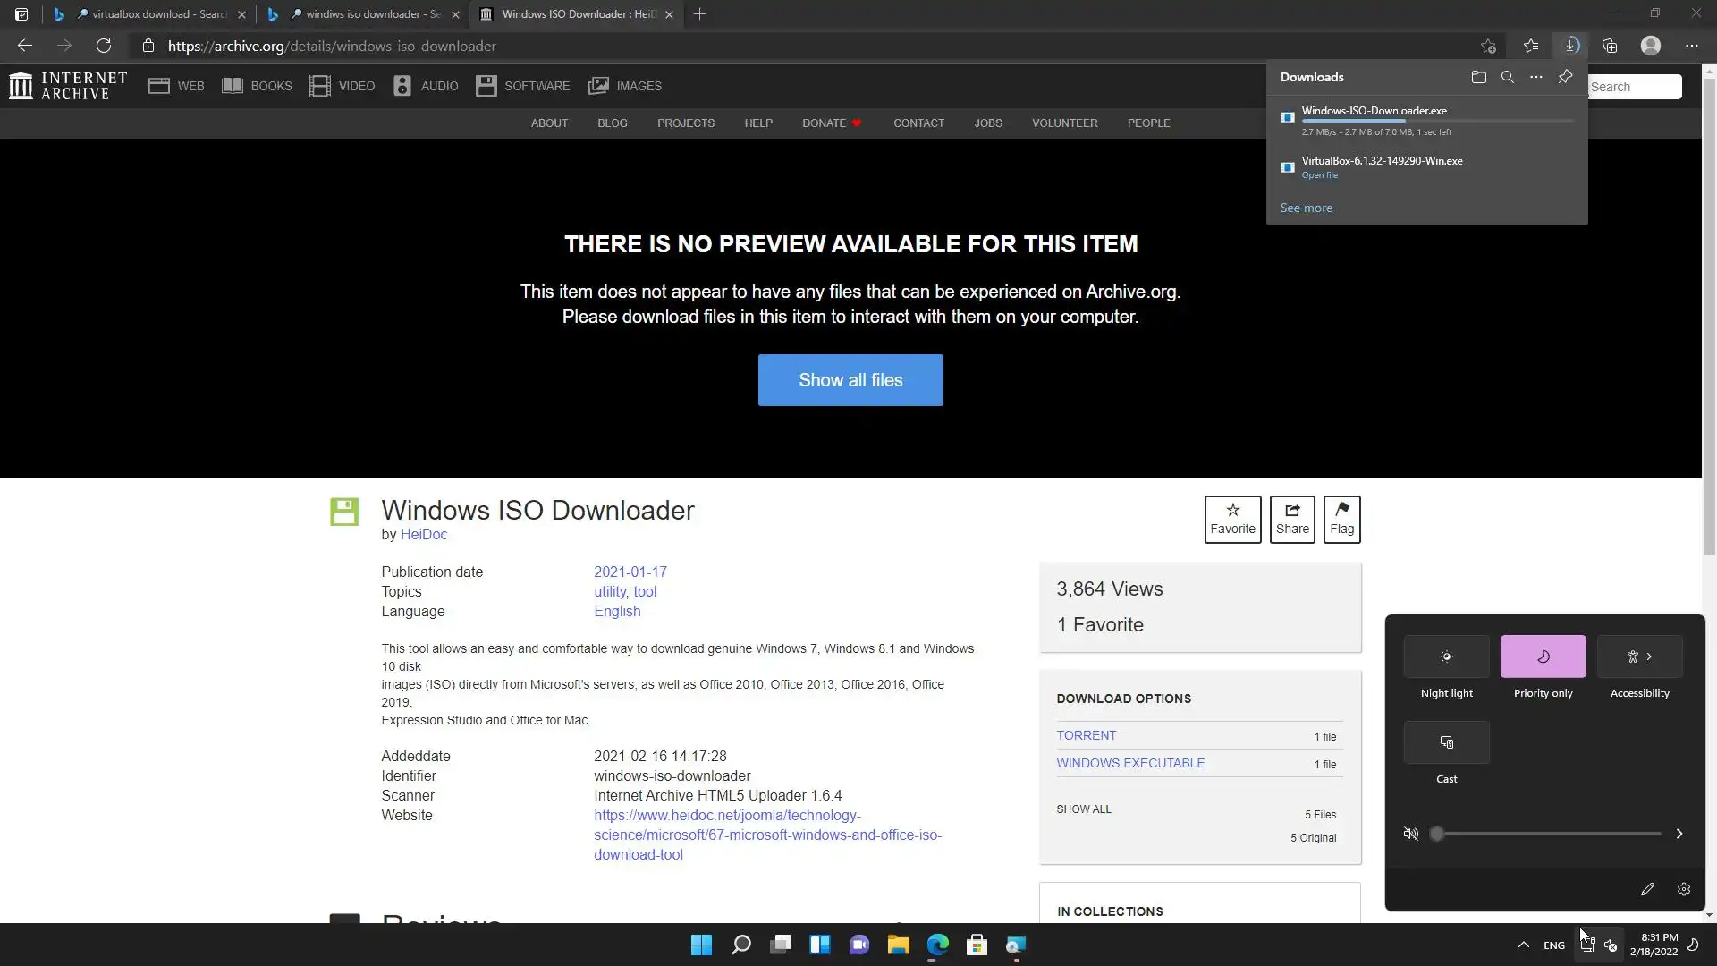Open quick settings gear icon
The height and width of the screenshot is (966, 1717).
[x=1683, y=889]
